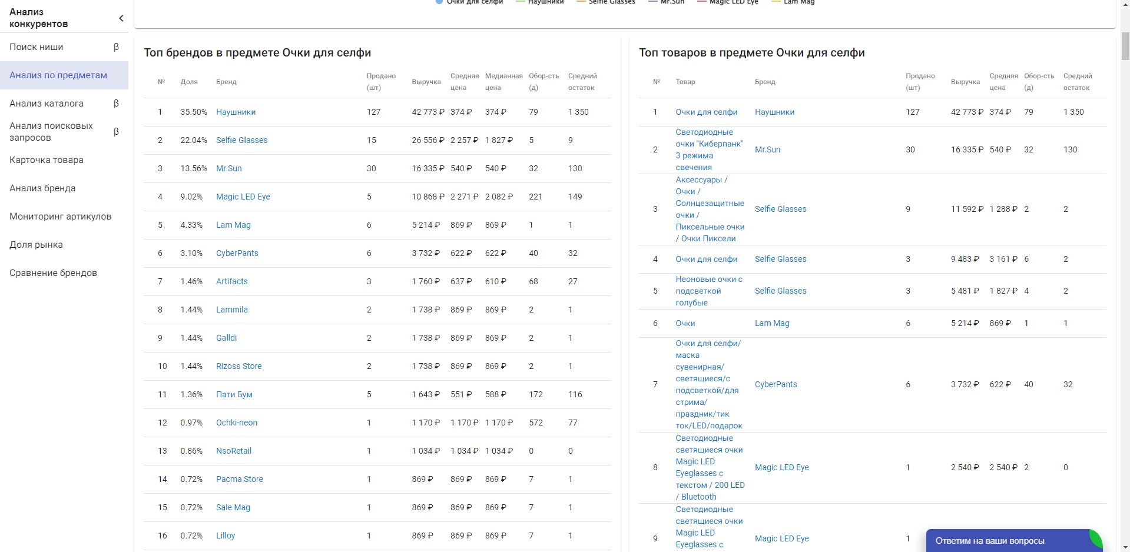The image size is (1130, 552).
Task: Click the beta badge beside Анализ каталога
Action: (116, 104)
